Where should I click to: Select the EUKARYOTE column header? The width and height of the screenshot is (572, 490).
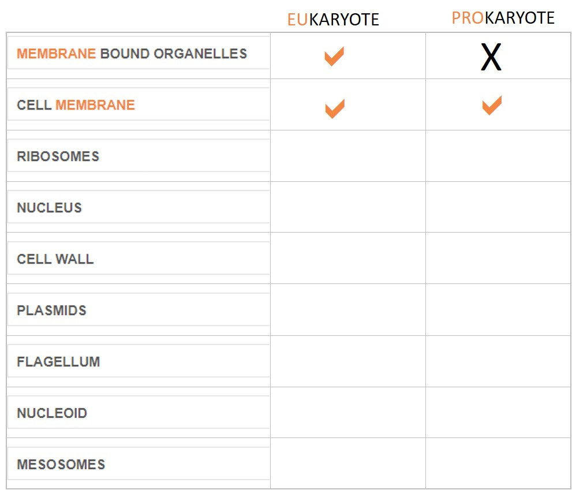[333, 20]
